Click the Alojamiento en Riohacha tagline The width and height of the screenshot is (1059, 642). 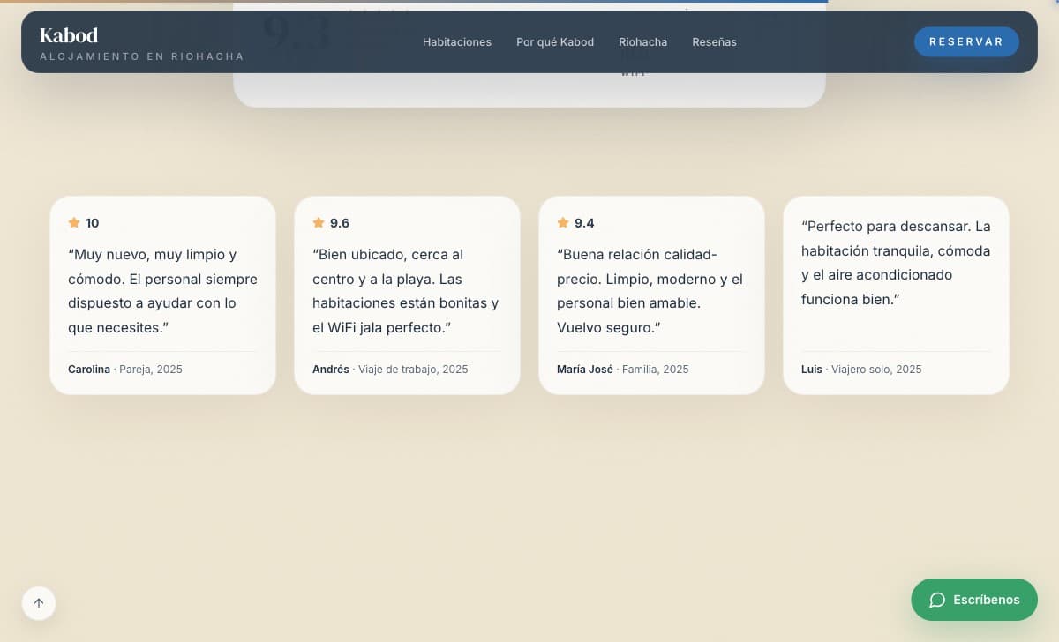point(142,56)
